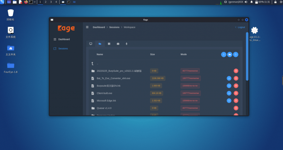Open the system info tab in Kage workspace
This screenshot has height=150, width=283.
pos(91,44)
